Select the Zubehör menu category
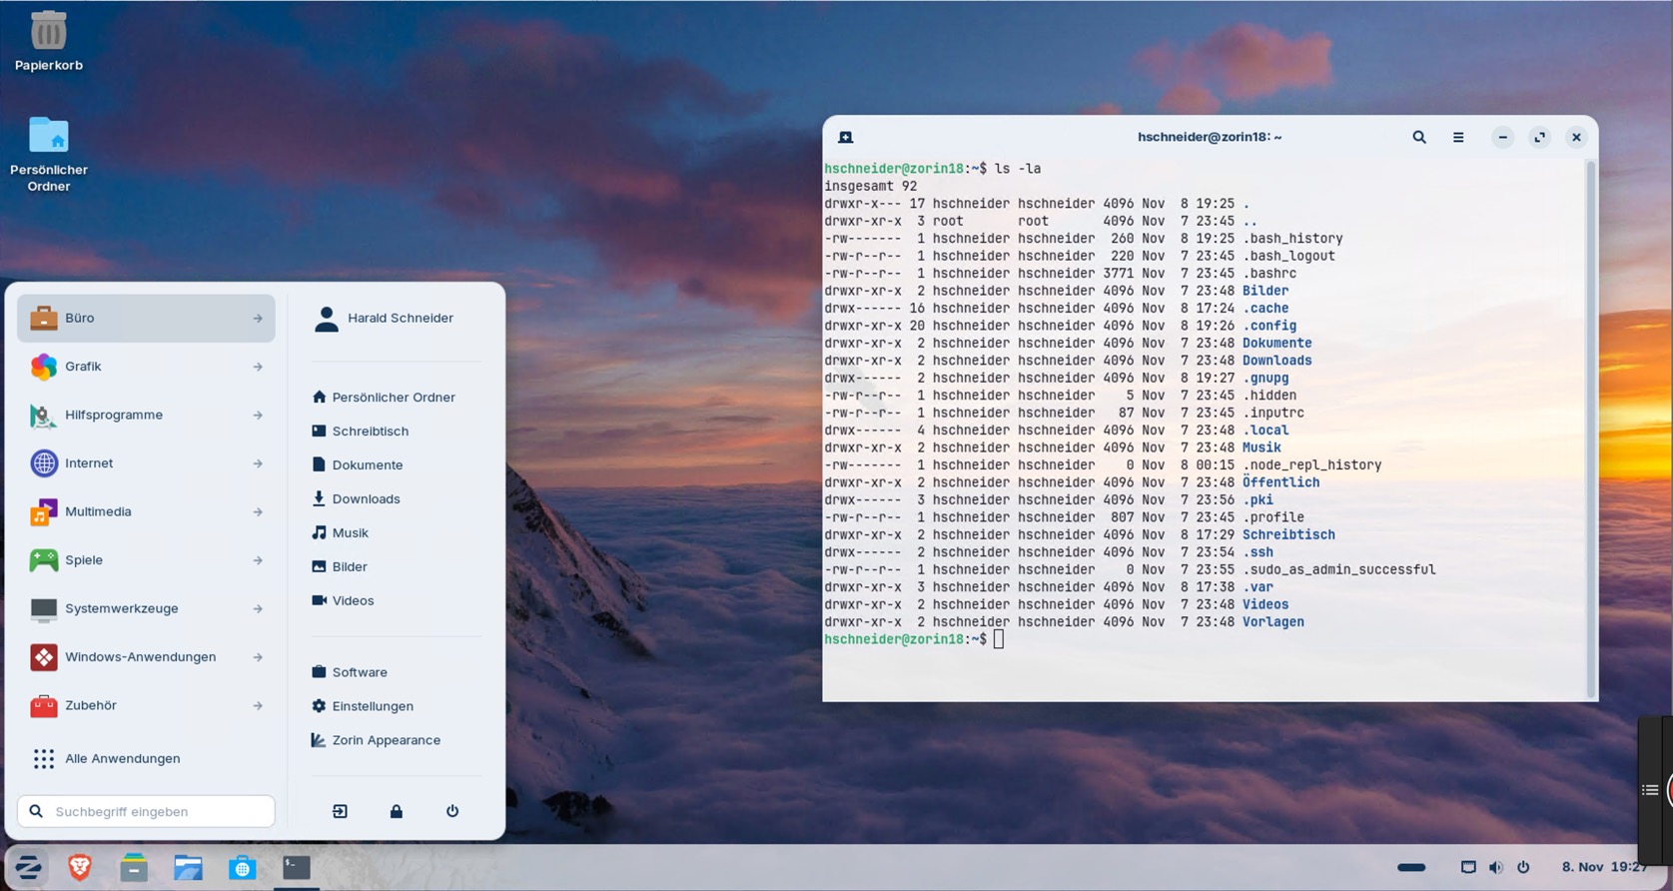Viewport: 1673px width, 891px height. (x=146, y=706)
